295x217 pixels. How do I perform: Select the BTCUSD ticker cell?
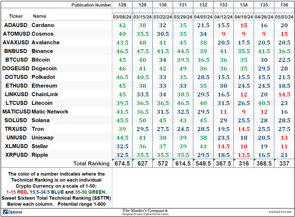point(17,60)
